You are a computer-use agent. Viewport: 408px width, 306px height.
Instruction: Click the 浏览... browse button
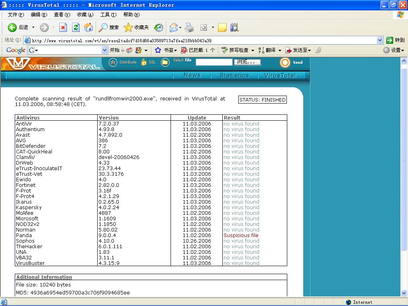point(247,62)
